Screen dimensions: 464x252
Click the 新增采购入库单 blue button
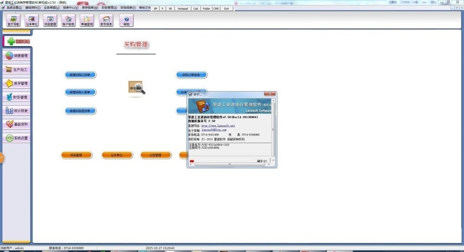tap(80, 92)
